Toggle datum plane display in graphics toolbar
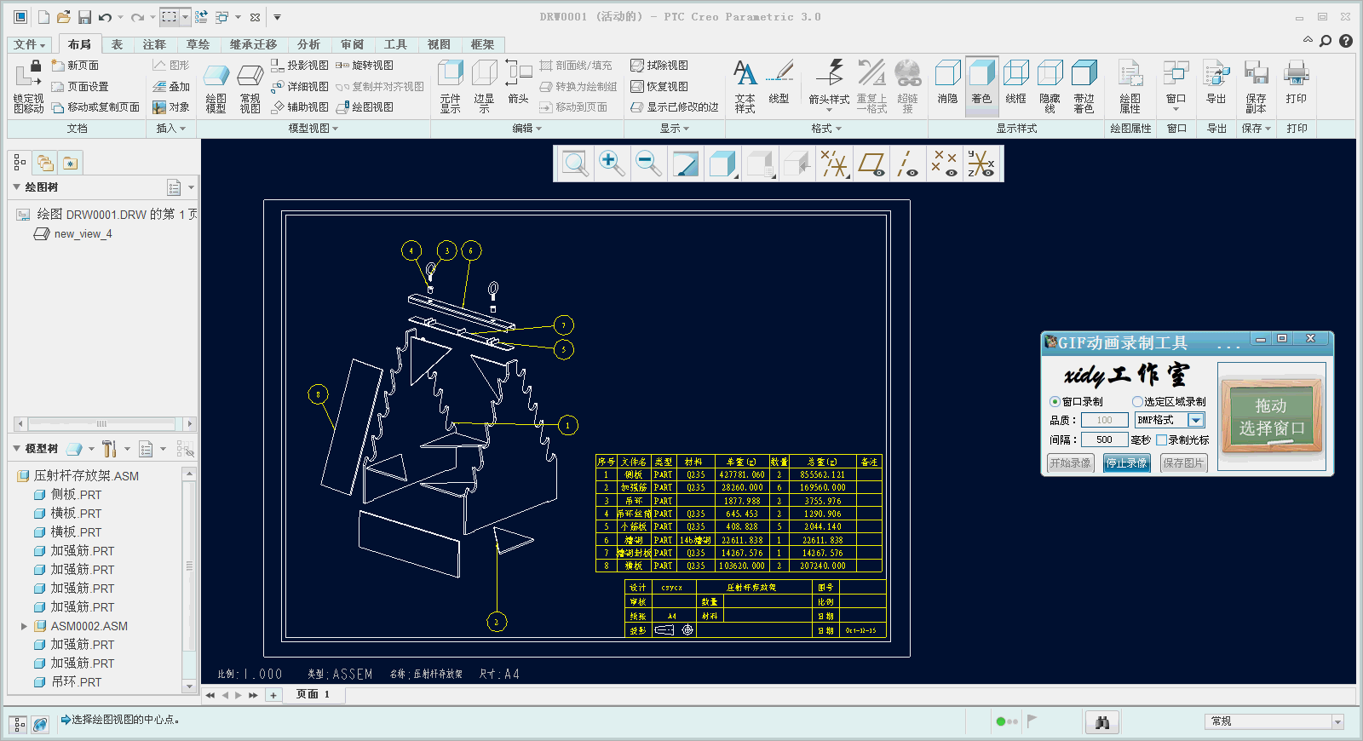The height and width of the screenshot is (741, 1363). click(871, 163)
